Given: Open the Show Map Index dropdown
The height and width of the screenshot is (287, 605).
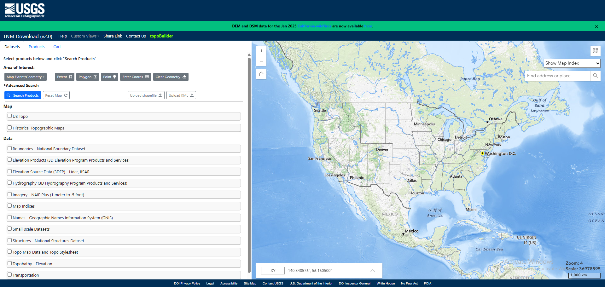Looking at the screenshot, I should pos(572,63).
